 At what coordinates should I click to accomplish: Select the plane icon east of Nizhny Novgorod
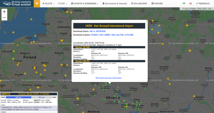(187, 25)
